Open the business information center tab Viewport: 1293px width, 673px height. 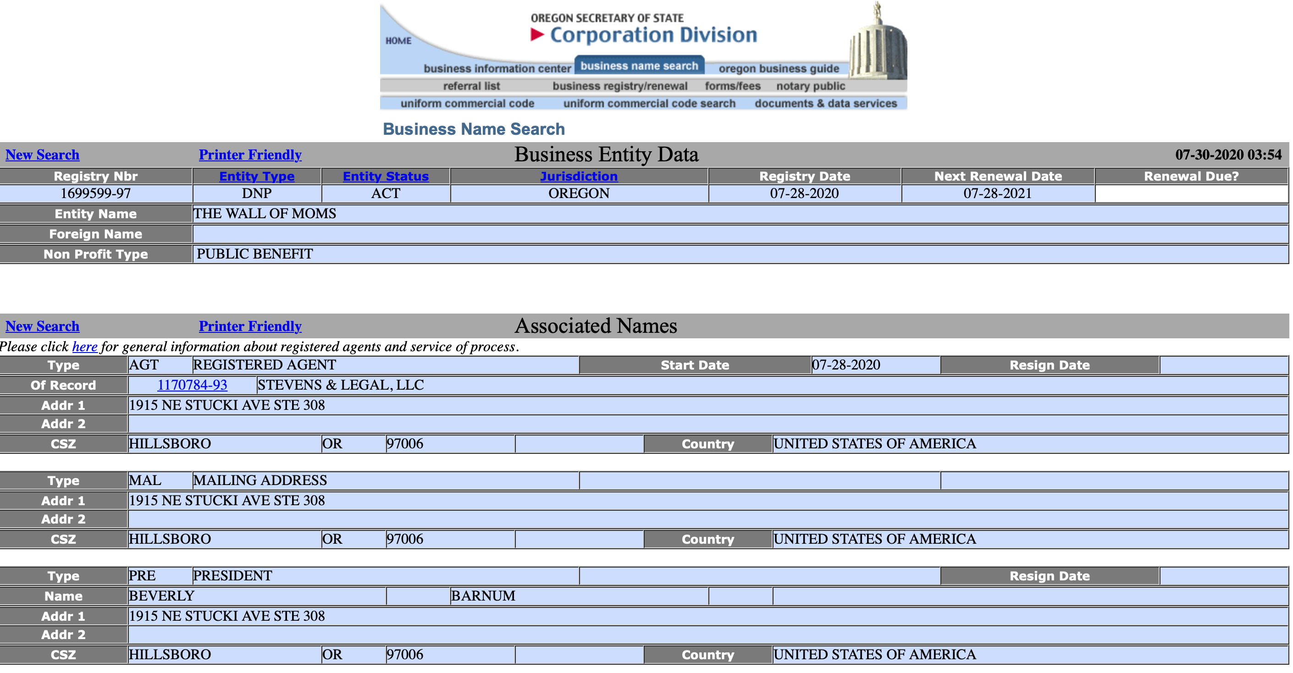click(x=497, y=68)
